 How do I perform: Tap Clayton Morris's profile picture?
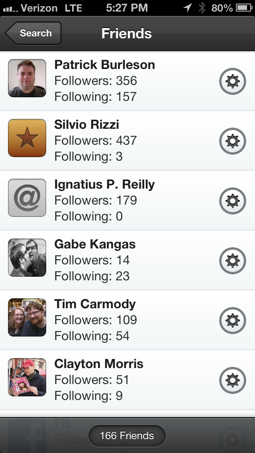pyautogui.click(x=27, y=377)
